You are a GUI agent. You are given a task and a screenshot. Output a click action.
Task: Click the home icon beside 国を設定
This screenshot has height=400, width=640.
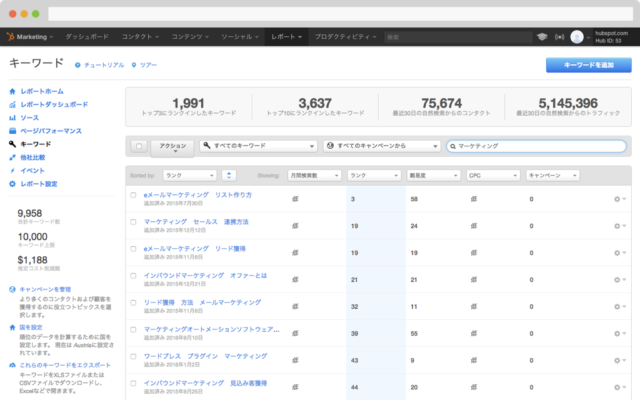(x=12, y=327)
